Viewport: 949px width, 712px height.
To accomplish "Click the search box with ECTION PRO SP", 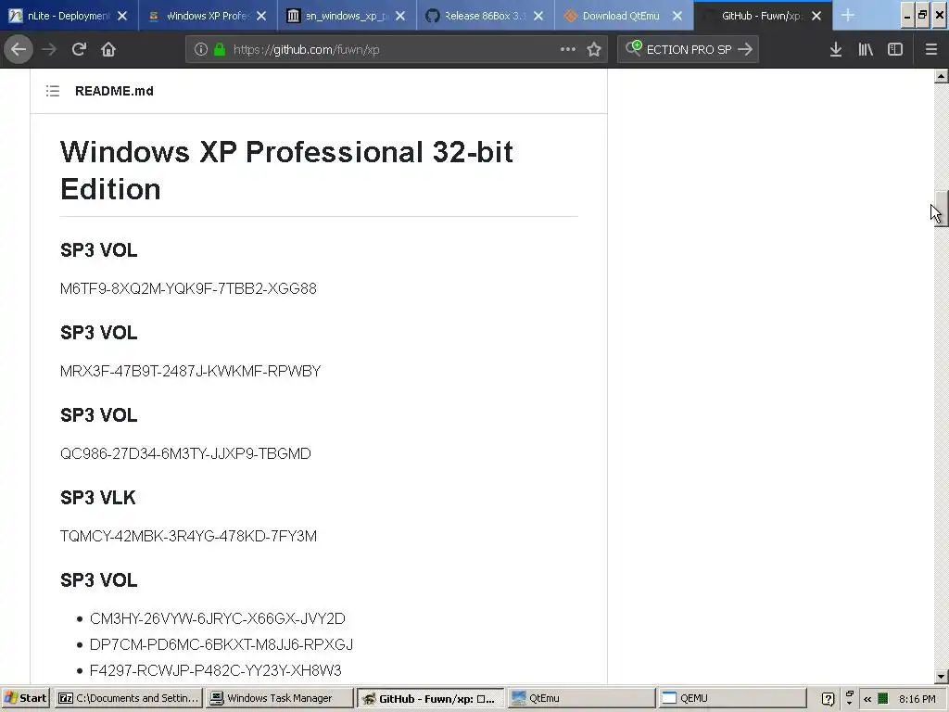I will click(689, 50).
